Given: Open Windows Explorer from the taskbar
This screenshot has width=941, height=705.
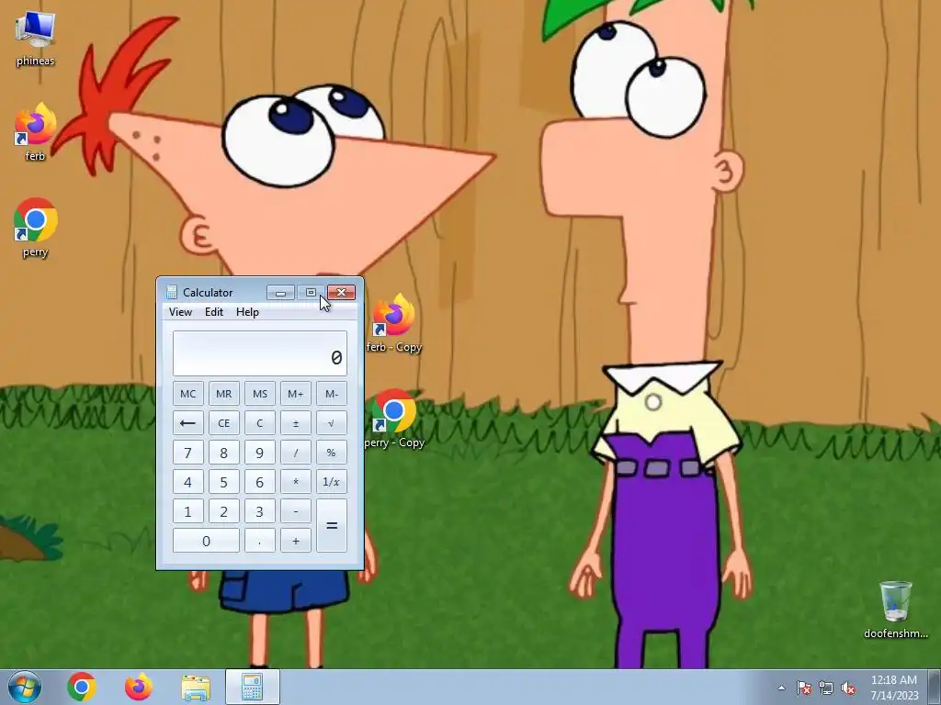Looking at the screenshot, I should pyautogui.click(x=196, y=688).
